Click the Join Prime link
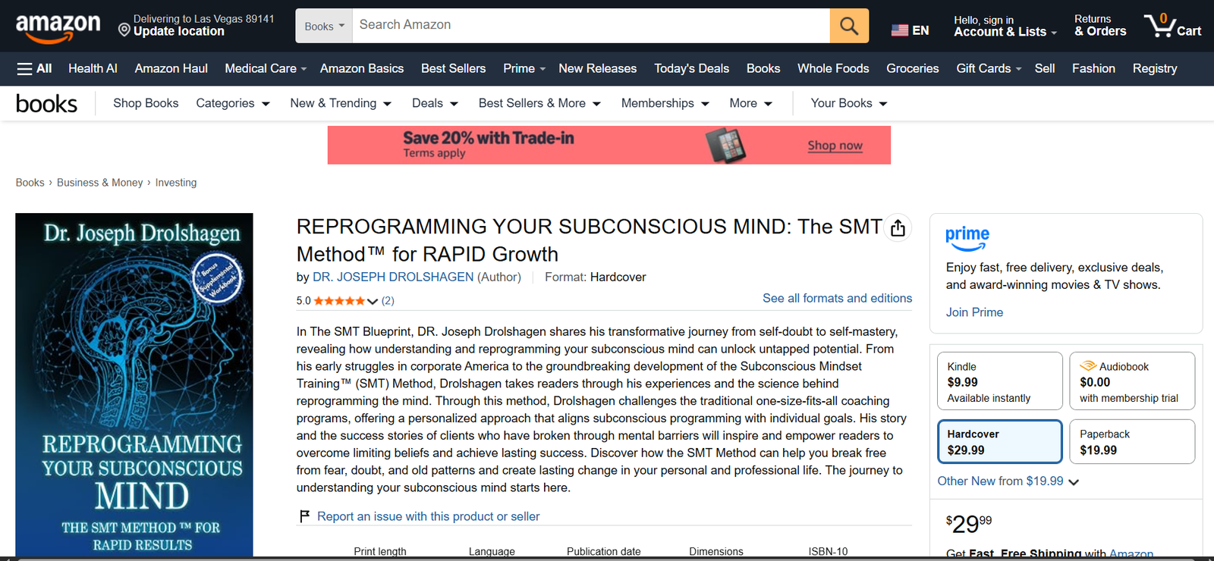1214x561 pixels. pyautogui.click(x=974, y=312)
